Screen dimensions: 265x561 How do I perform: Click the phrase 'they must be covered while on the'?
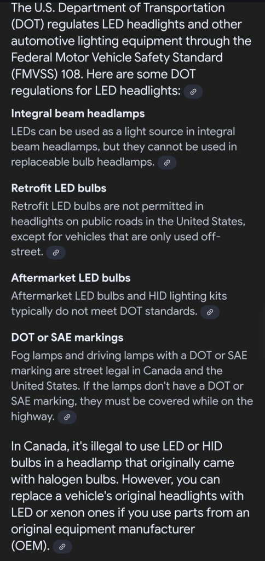point(166,401)
